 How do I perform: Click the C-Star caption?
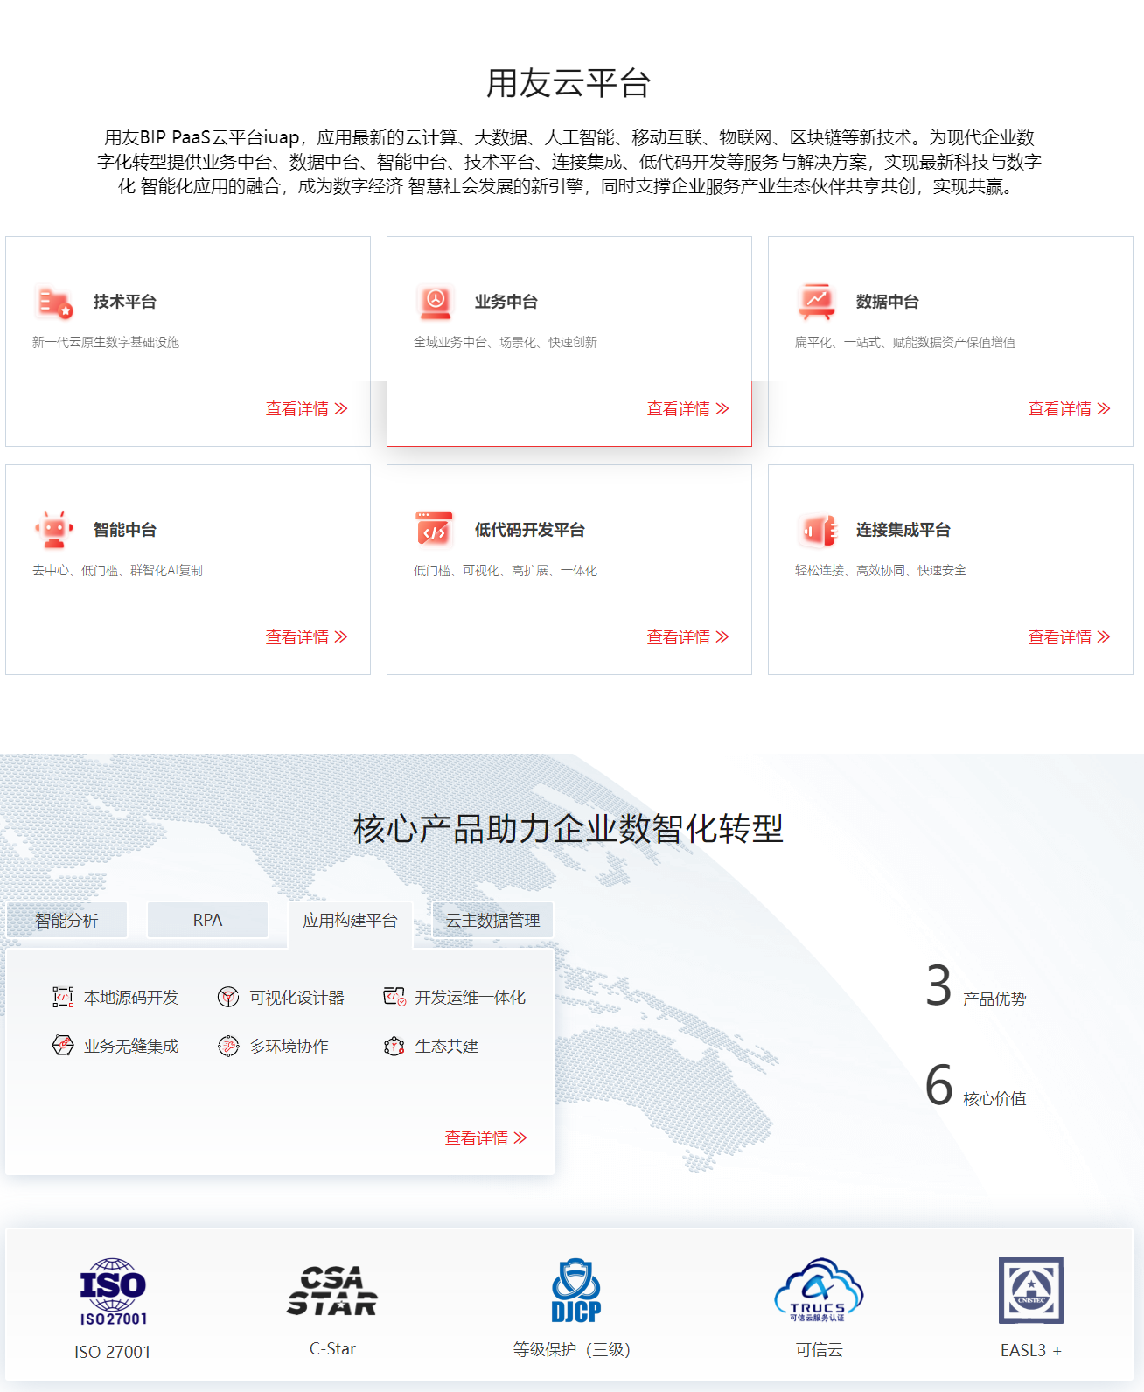coord(332,1349)
